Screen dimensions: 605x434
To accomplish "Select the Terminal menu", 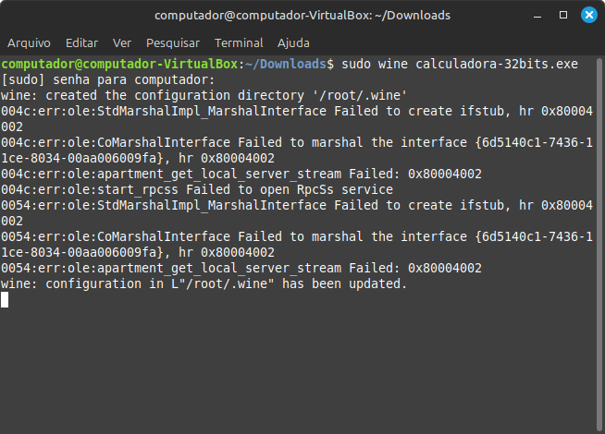I will click(x=239, y=43).
